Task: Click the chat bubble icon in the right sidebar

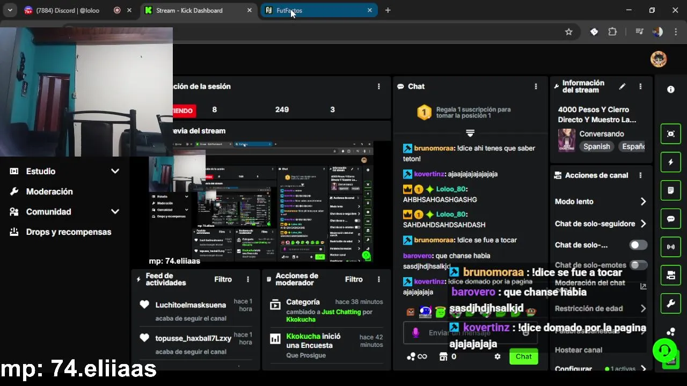Action: pyautogui.click(x=670, y=219)
